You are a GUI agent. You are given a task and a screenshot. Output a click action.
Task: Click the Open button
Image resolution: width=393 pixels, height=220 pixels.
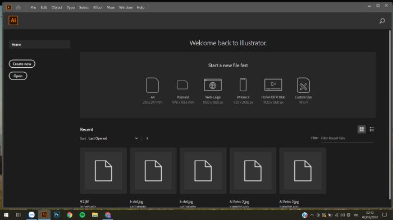click(18, 76)
